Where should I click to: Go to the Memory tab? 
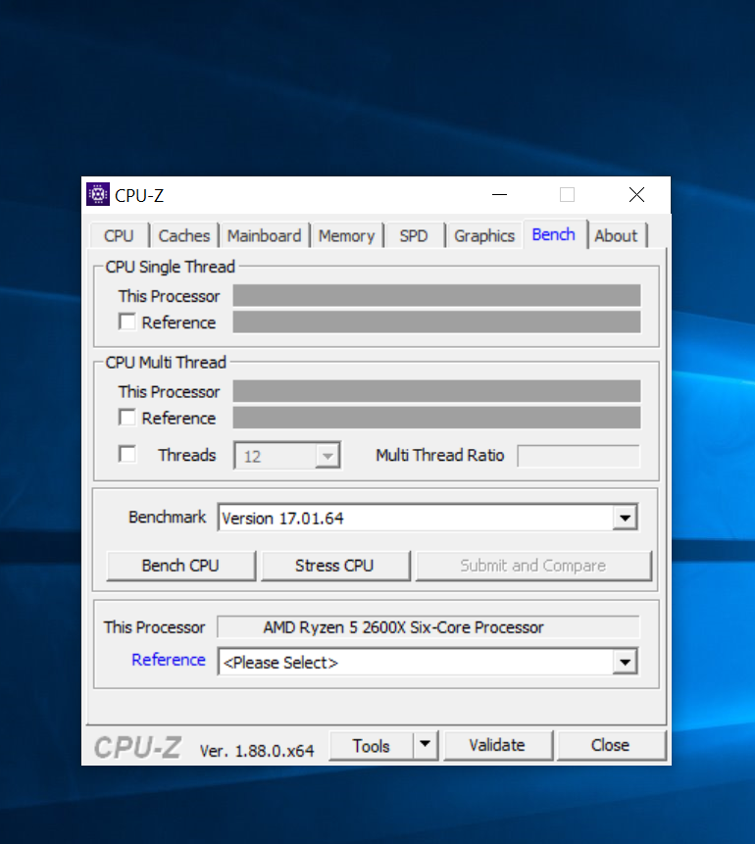tap(346, 236)
